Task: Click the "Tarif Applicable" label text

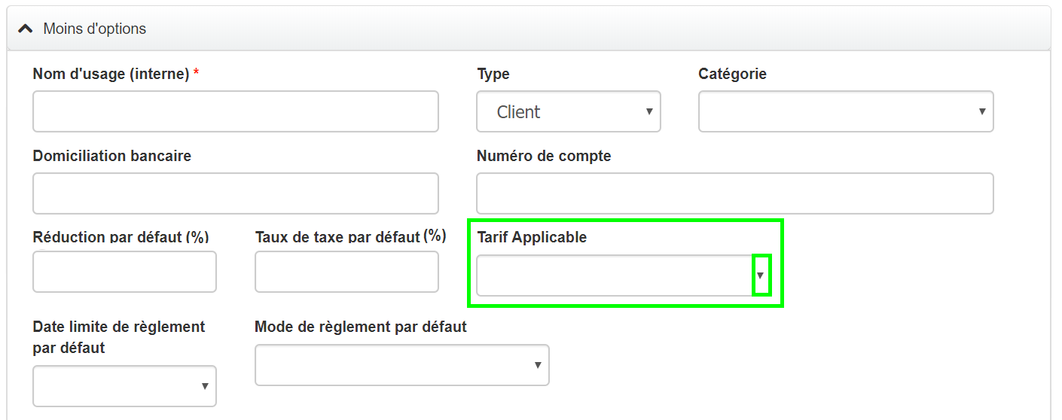Action: tap(532, 237)
